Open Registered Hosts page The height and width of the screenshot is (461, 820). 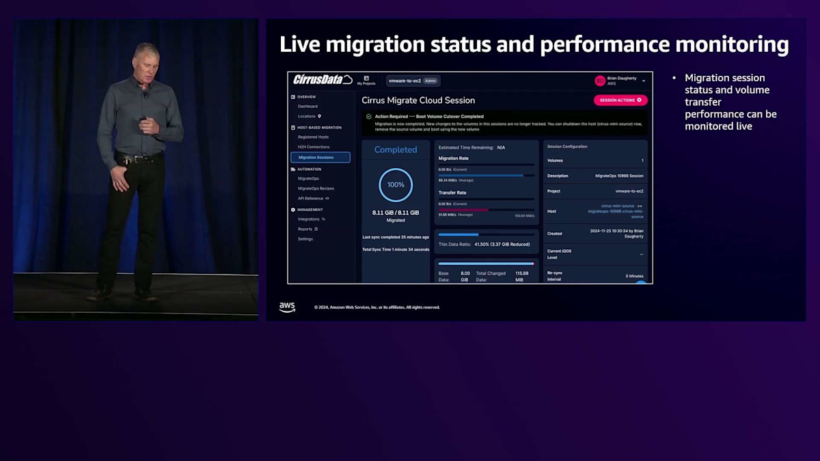tap(313, 137)
